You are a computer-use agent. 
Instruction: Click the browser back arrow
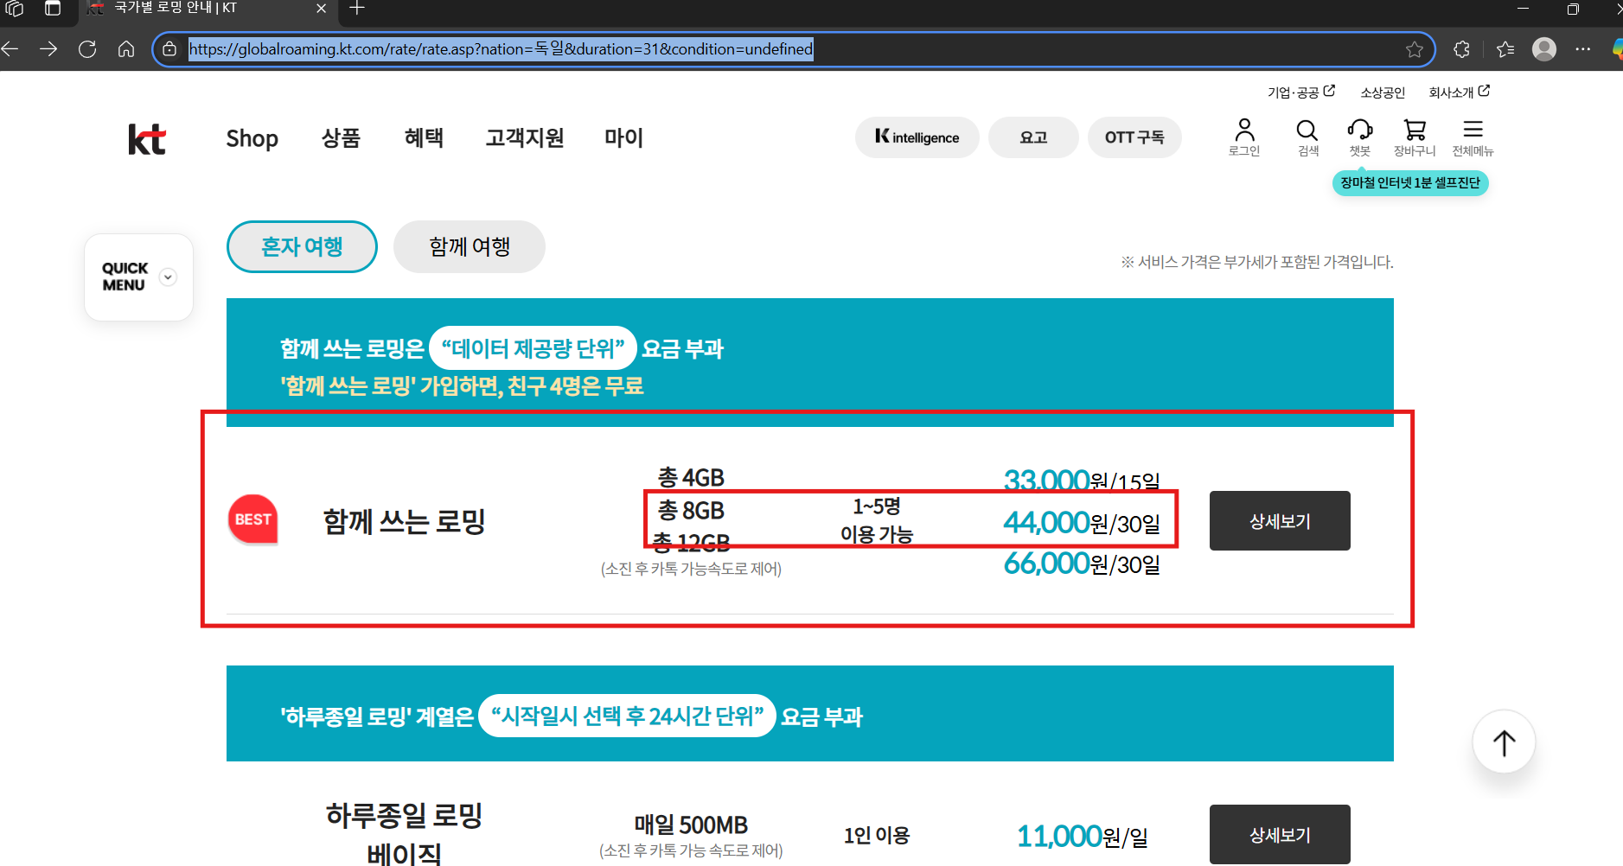pos(10,49)
